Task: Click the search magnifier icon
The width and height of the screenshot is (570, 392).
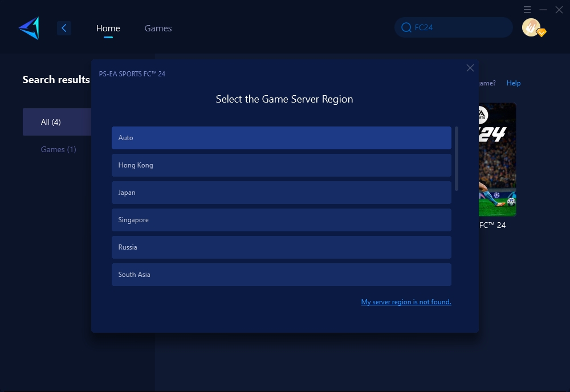Action: pyautogui.click(x=406, y=27)
